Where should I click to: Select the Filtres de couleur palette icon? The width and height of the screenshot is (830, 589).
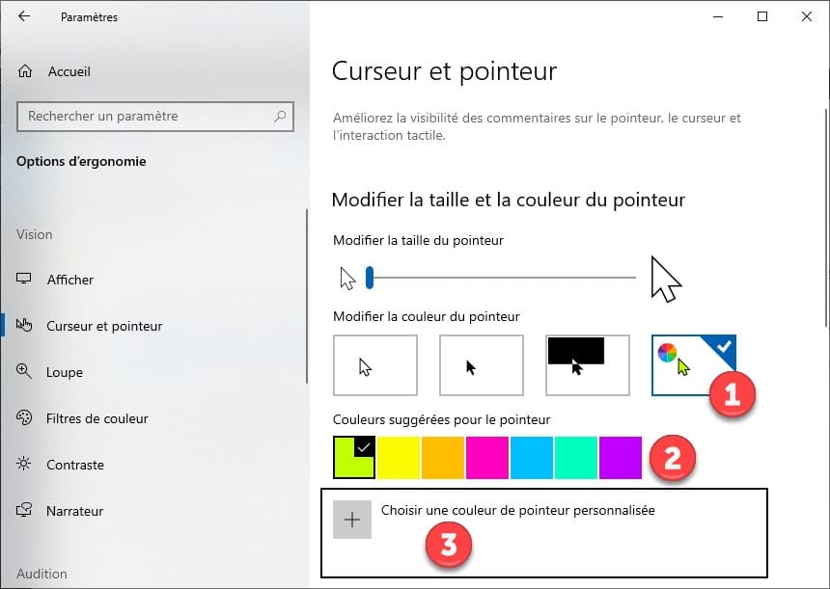pos(25,418)
